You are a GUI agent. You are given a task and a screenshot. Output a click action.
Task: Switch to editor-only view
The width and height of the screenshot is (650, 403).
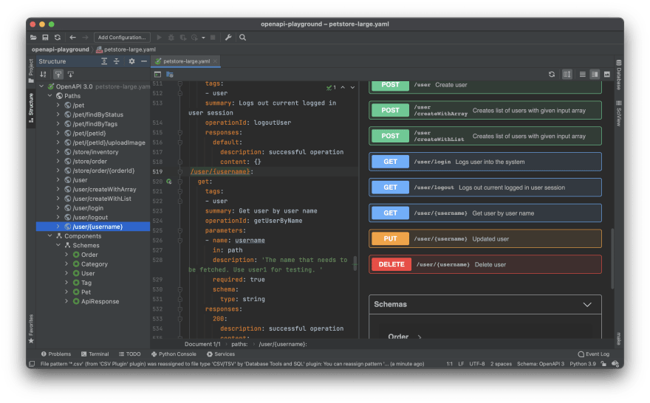(583, 74)
